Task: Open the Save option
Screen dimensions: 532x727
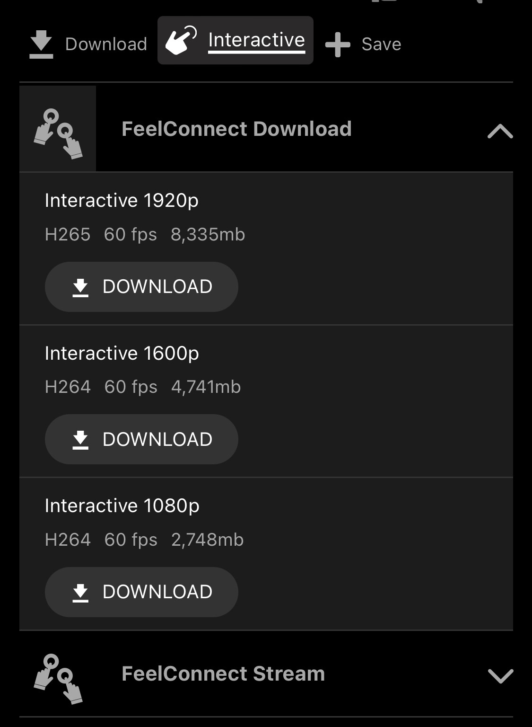Action: pos(381,44)
